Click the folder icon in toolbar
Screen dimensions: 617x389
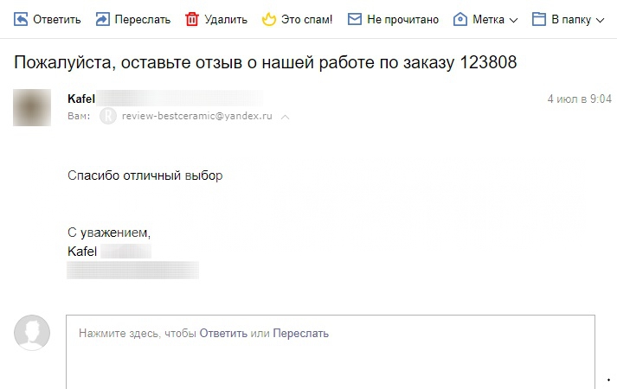pyautogui.click(x=539, y=19)
